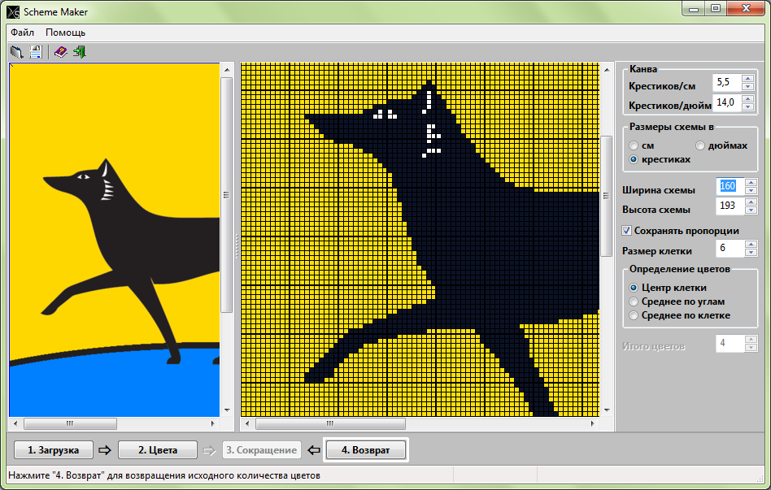
Task: Click the 4. Возврат button
Action: (x=366, y=449)
